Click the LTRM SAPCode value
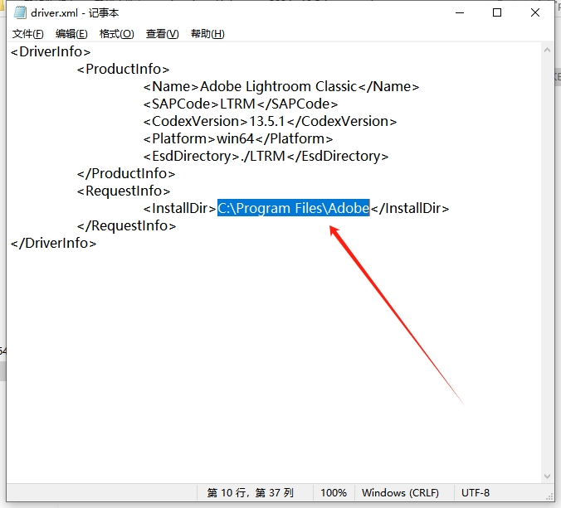The height and width of the screenshot is (508, 561). tap(237, 104)
